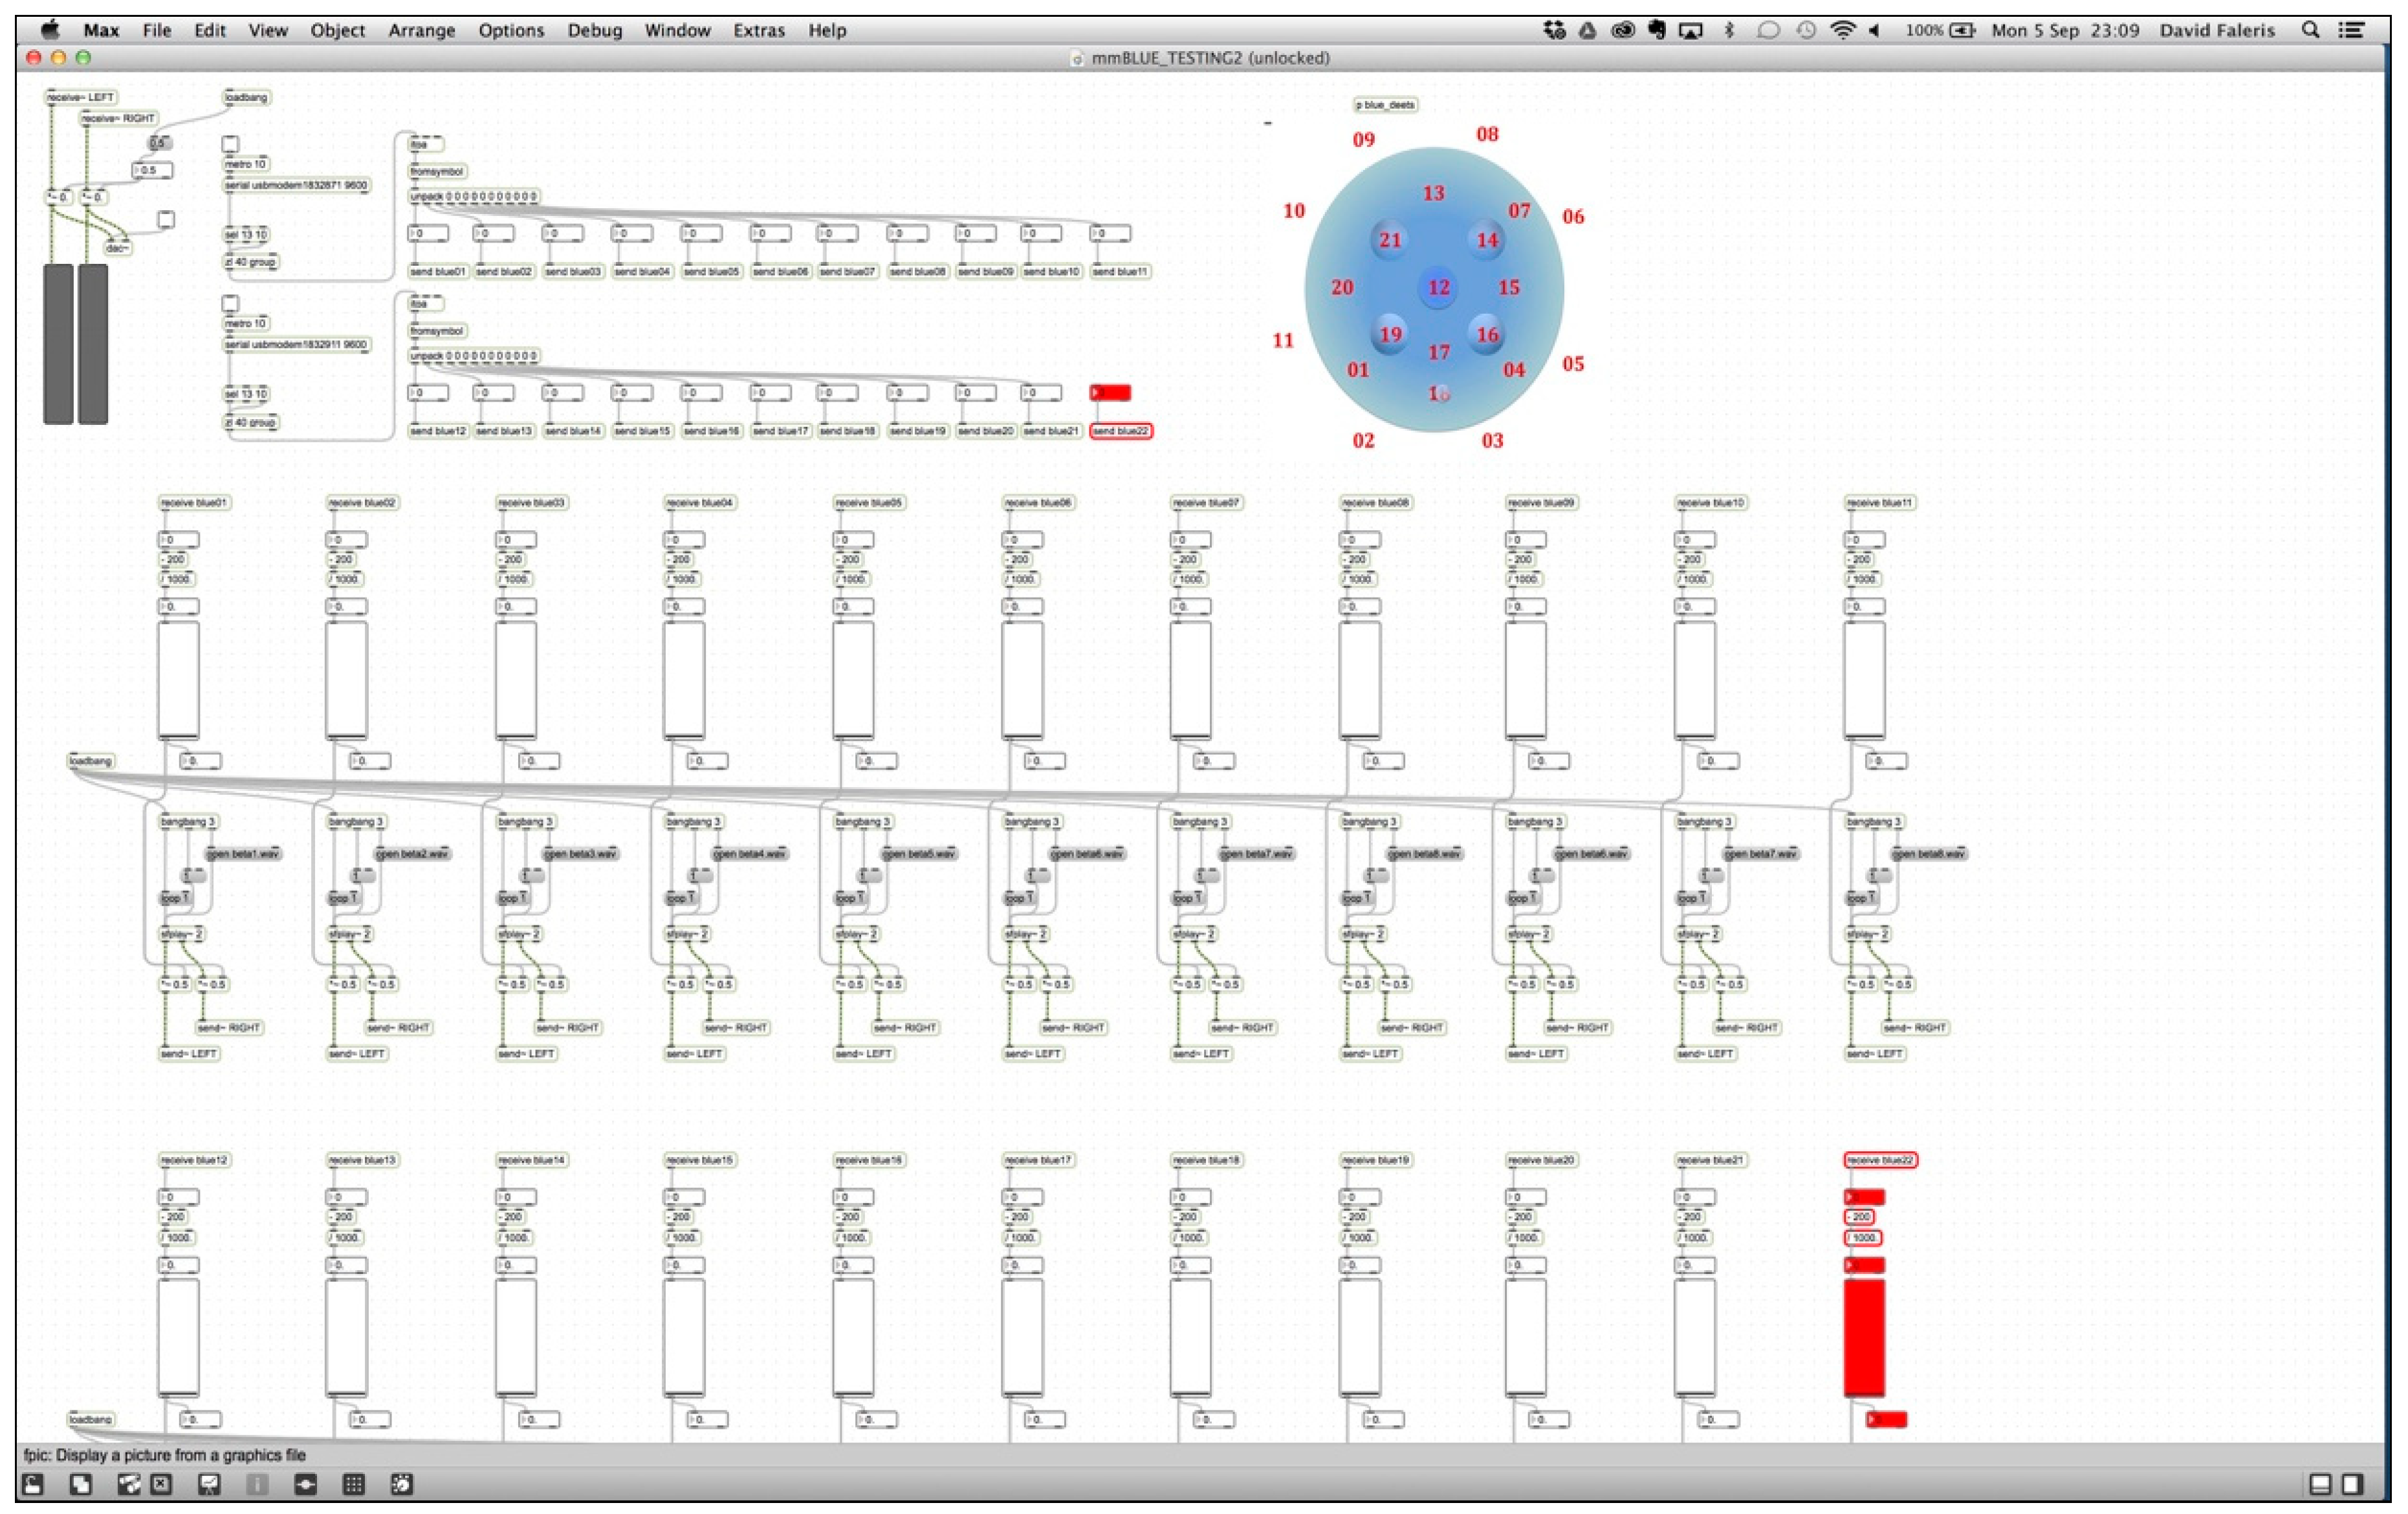Screen dimensions: 2408x1514
Task: Open Spotlight search magnifier in menu bar
Action: pyautogui.click(x=2310, y=30)
